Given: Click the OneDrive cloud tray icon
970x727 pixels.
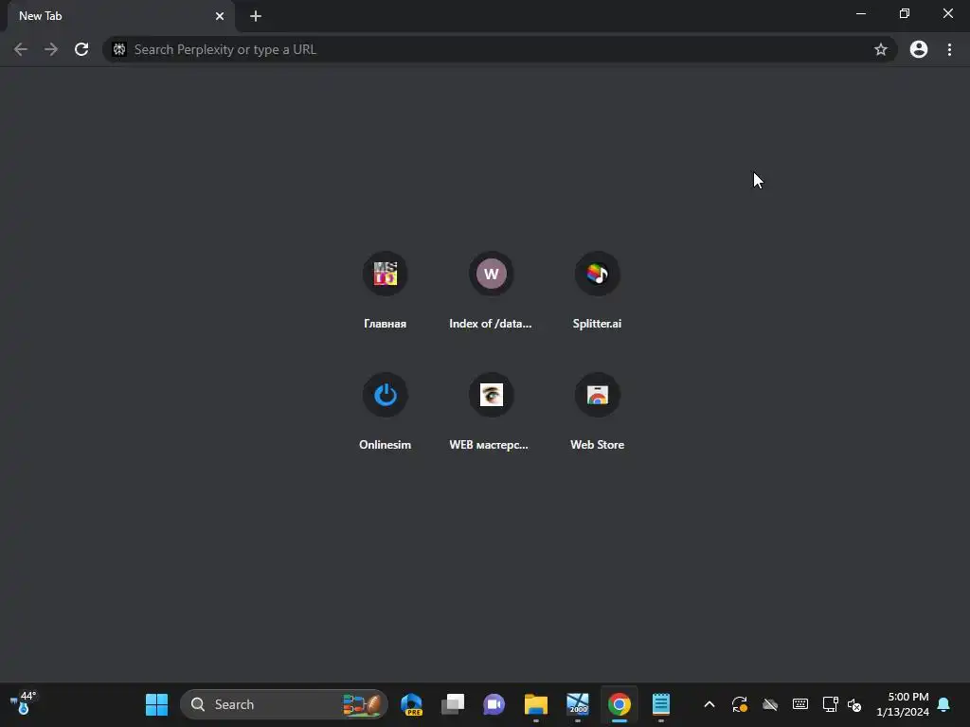Looking at the screenshot, I should point(769,704).
